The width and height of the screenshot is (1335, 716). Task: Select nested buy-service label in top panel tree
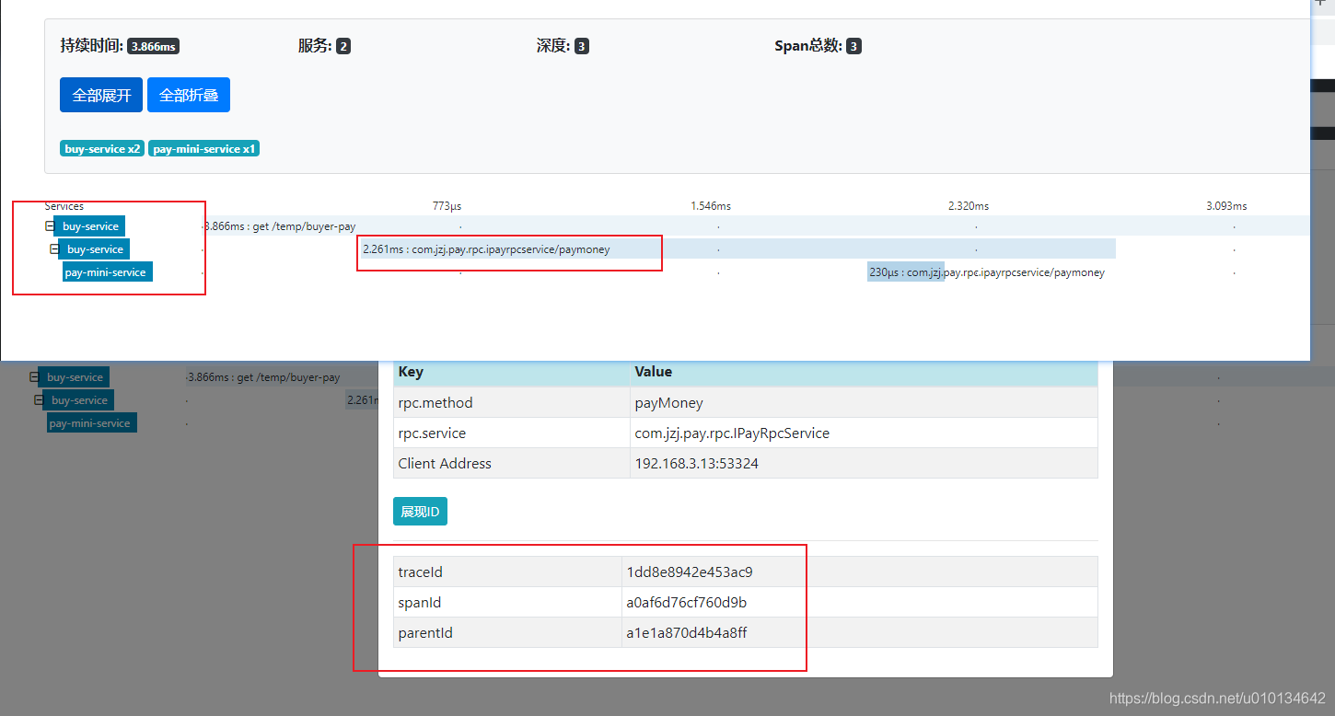coord(94,249)
